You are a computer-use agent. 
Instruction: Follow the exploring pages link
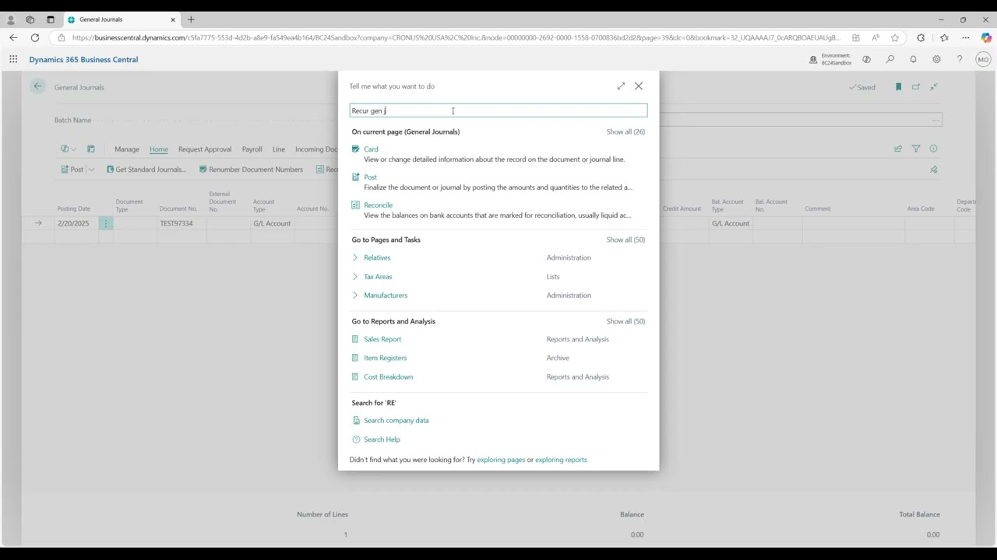click(501, 460)
